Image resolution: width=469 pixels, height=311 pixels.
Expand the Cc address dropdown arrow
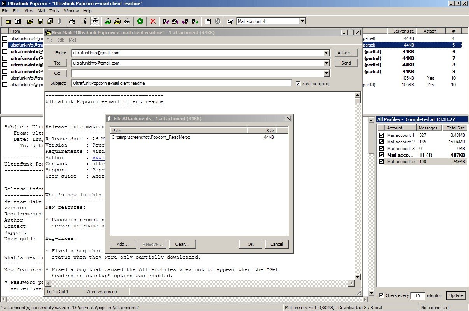click(326, 73)
